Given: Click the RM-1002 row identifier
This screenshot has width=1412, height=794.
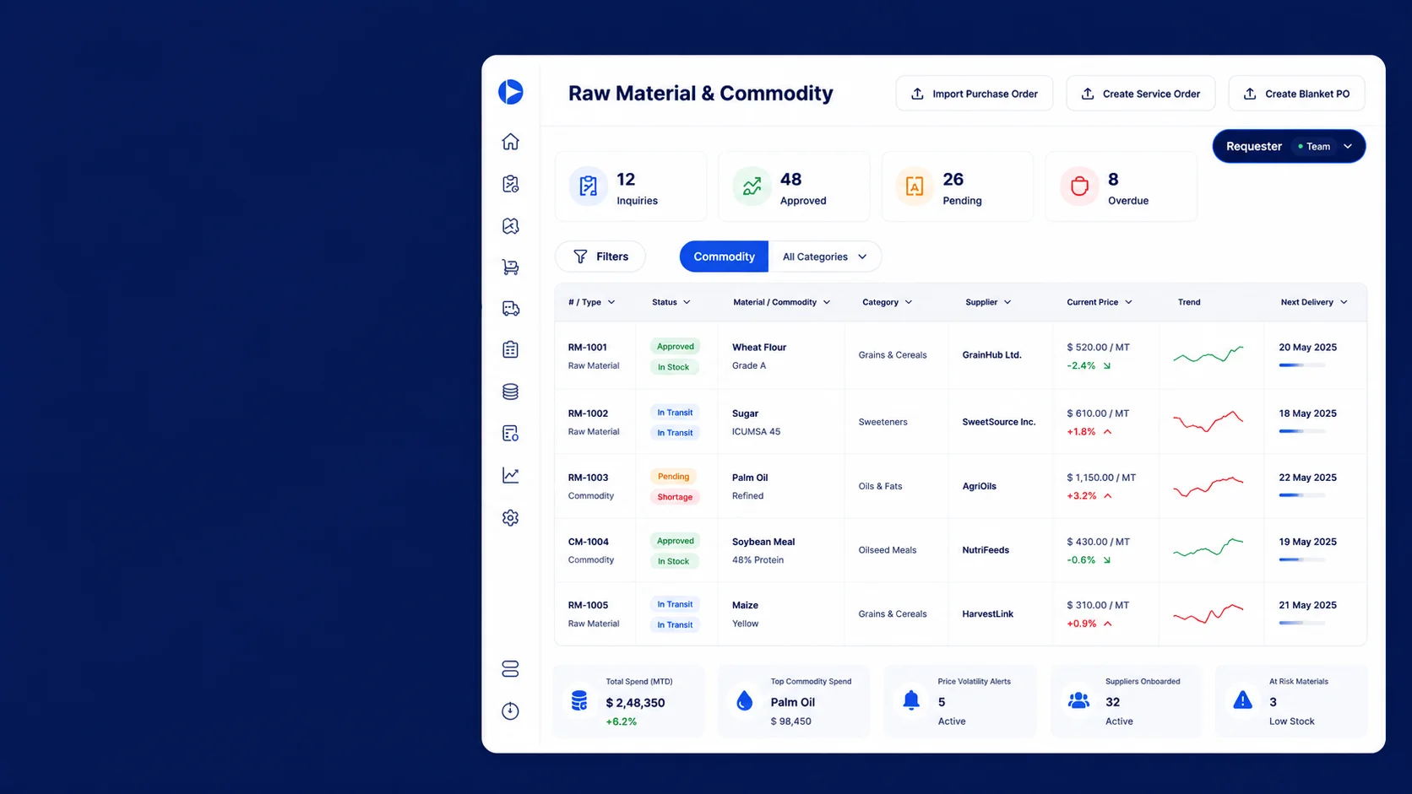Looking at the screenshot, I should click(x=588, y=413).
